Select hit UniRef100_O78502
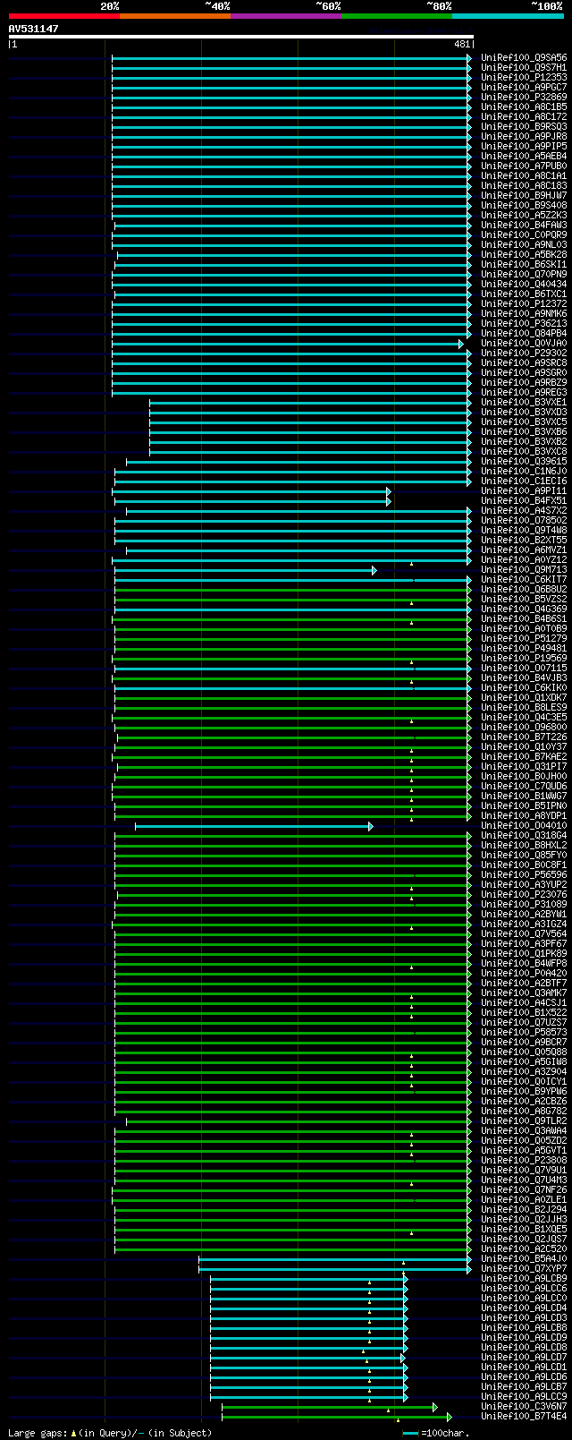The height and width of the screenshot is (1440, 572). pyautogui.click(x=524, y=520)
